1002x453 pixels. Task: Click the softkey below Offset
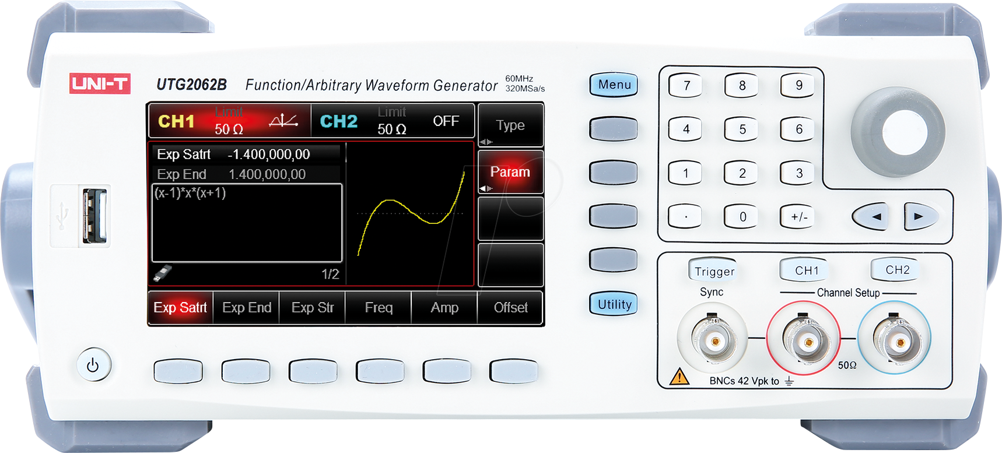pos(514,371)
